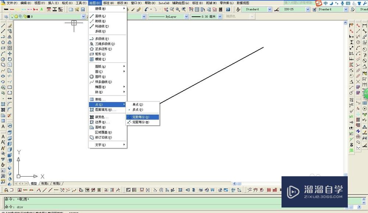The image size is (368, 213).
Task: Freeze layer 0 using the sun icon
Action: 15,16
